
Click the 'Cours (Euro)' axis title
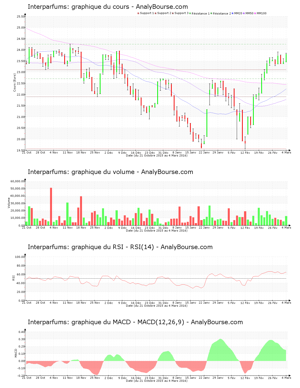click(15, 82)
